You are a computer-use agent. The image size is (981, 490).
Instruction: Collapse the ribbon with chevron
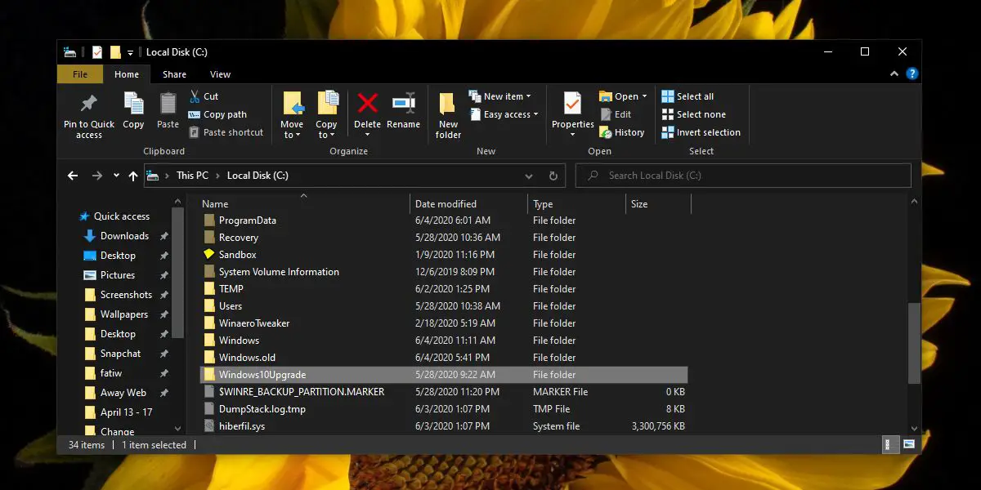pos(896,74)
